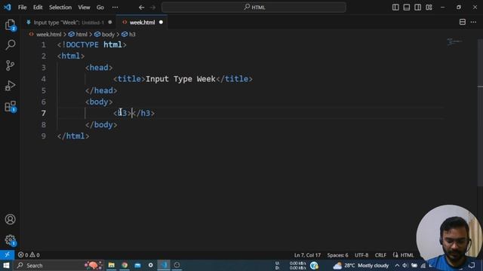This screenshot has height=271, width=483.
Task: Toggle the bottom panel
Action: pos(407,8)
